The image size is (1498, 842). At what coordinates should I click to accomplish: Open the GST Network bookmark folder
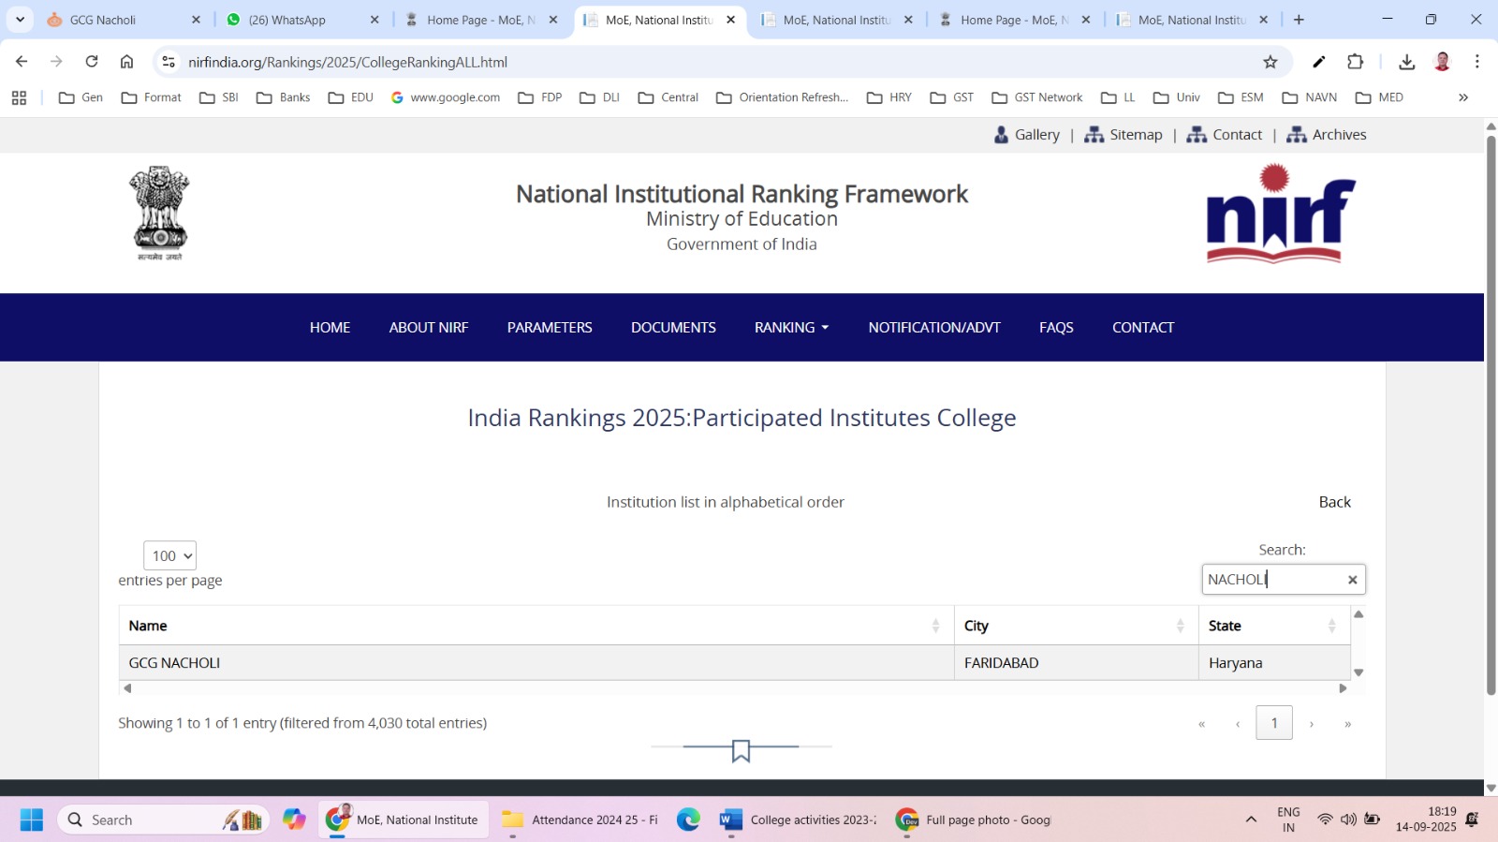click(x=1037, y=97)
